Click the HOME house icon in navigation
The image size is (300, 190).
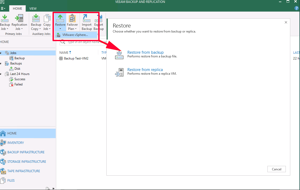click(x=3, y=133)
